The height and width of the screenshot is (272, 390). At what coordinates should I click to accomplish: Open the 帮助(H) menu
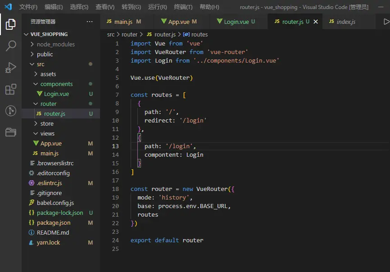click(209, 7)
